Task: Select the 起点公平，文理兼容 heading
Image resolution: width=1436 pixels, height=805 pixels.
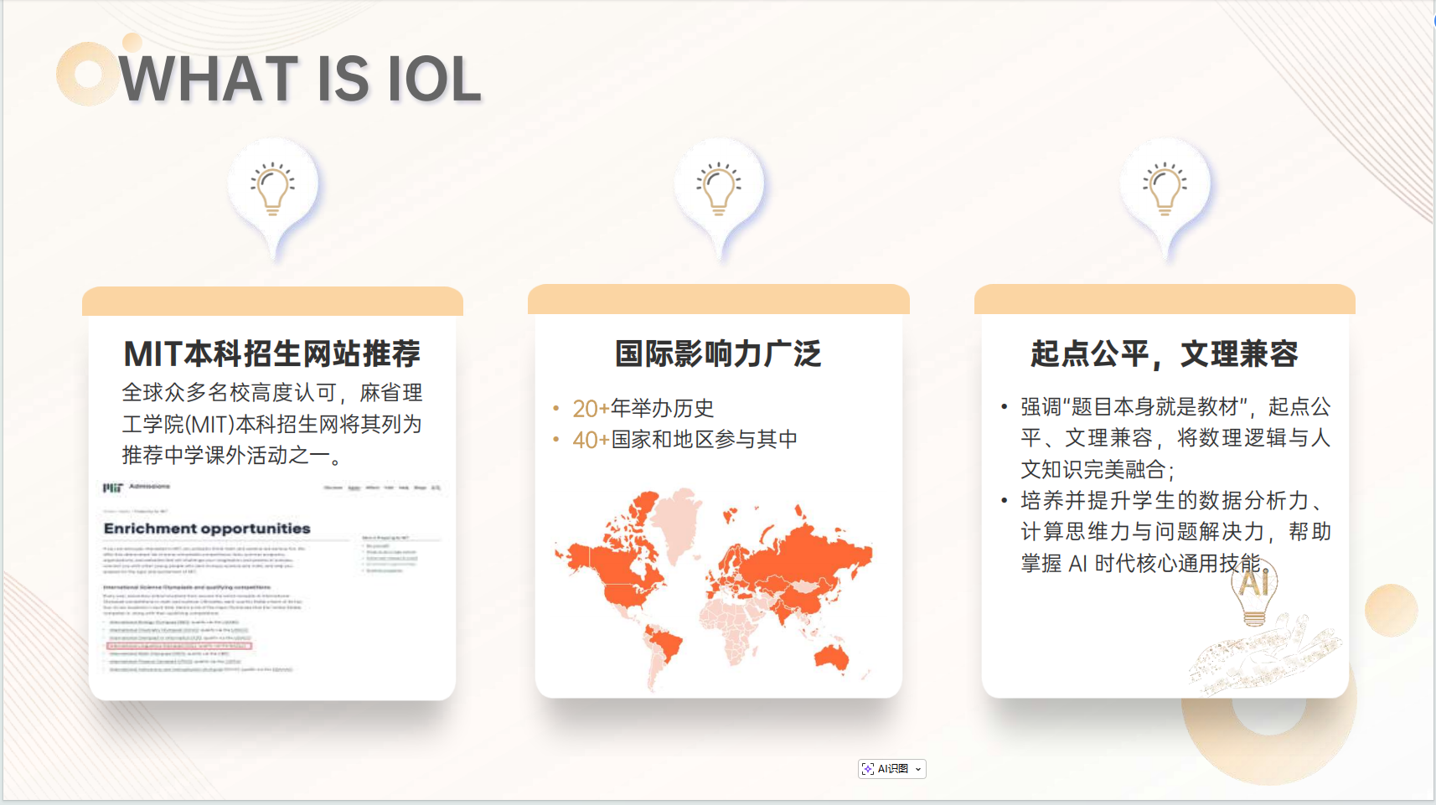Action: click(1165, 353)
